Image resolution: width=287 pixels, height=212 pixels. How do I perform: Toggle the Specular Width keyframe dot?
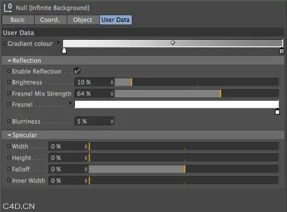click(9, 146)
